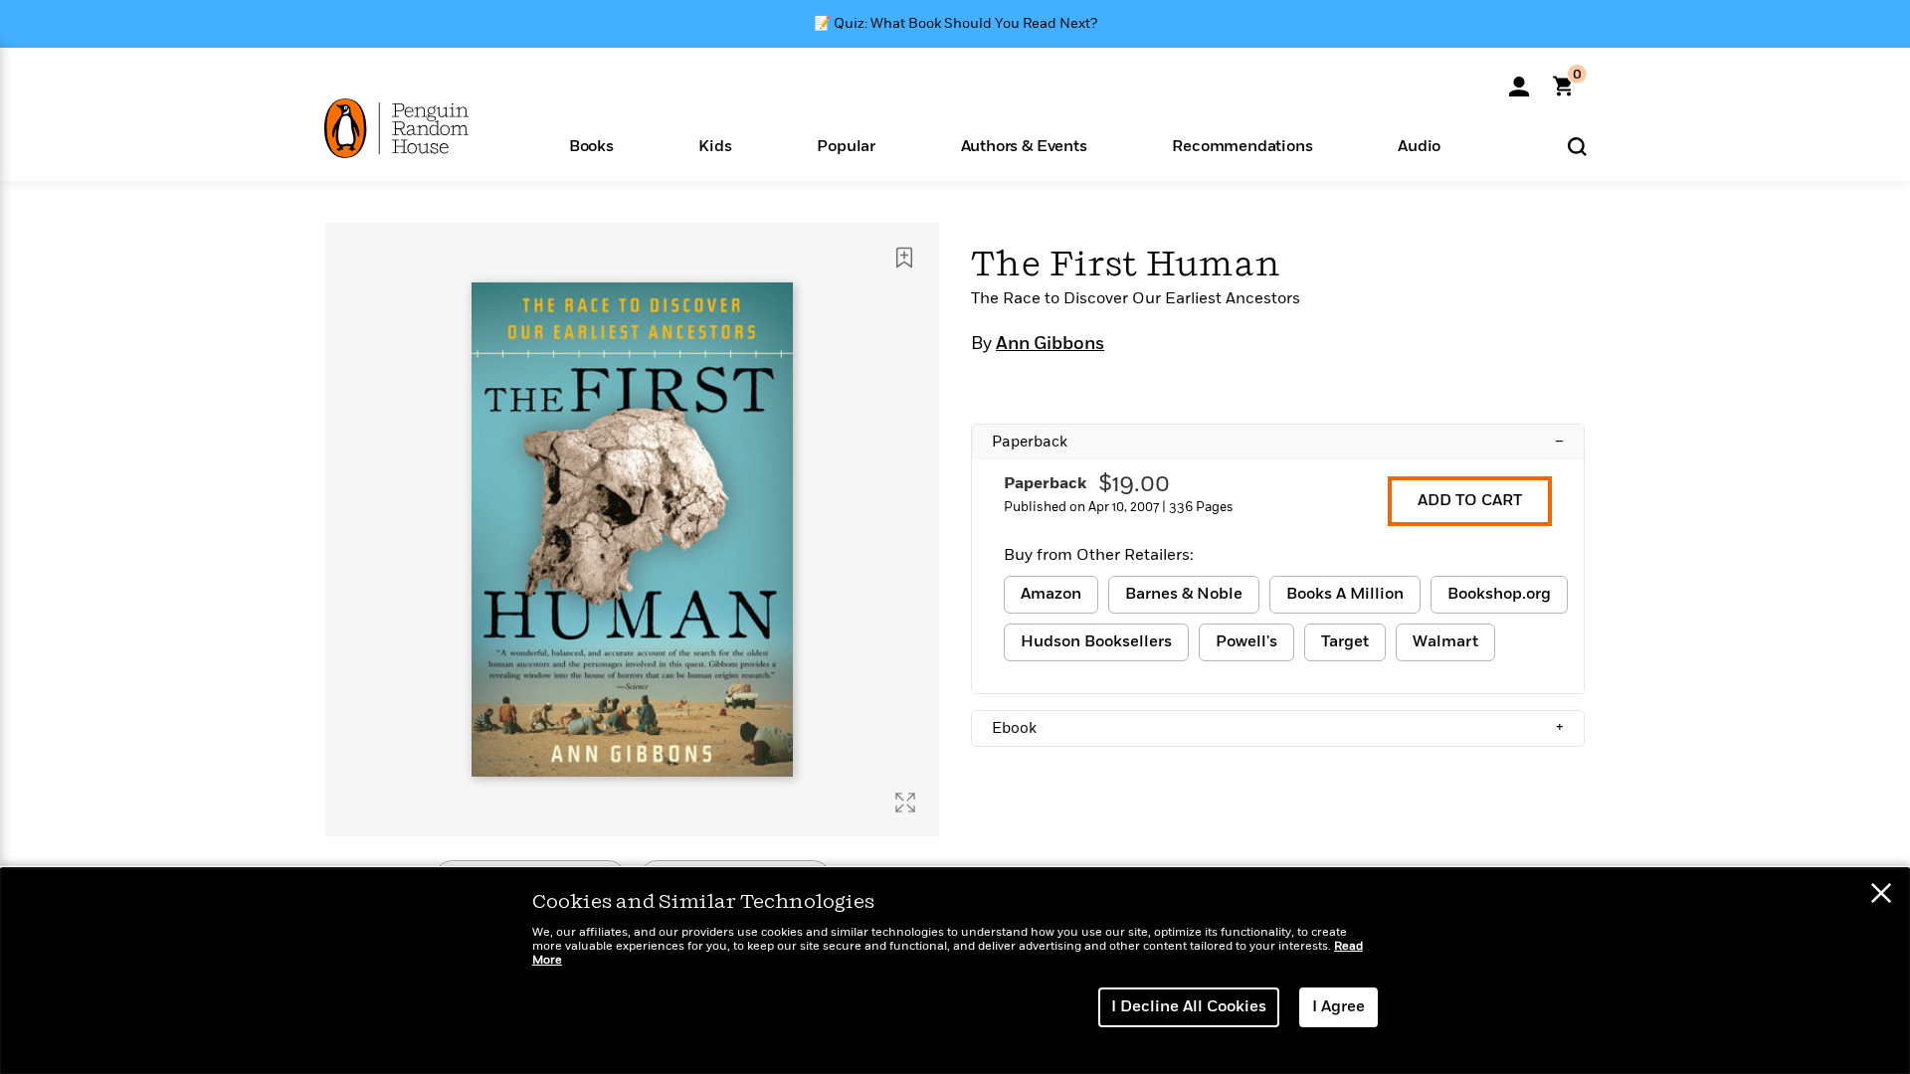The image size is (1910, 1074).
Task: Click the Penguin Random House logo
Action: (396, 128)
